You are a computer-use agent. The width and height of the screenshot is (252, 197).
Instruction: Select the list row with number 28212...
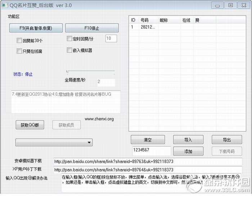tap(188, 27)
